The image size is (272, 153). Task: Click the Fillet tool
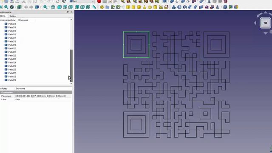190,7
